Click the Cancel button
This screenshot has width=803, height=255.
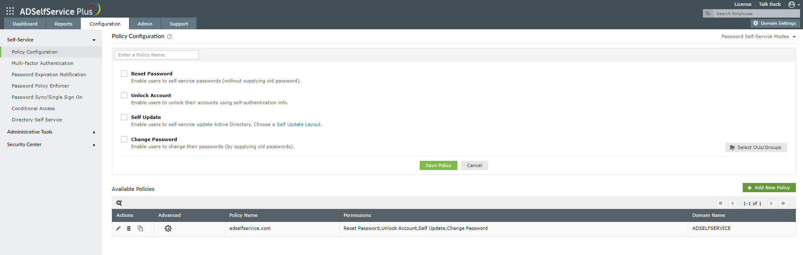click(474, 165)
